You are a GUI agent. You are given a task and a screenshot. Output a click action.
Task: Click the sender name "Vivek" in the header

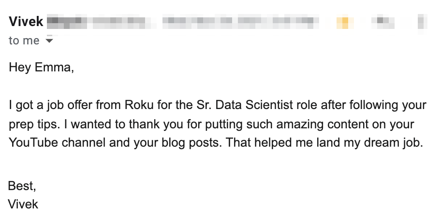pos(26,22)
